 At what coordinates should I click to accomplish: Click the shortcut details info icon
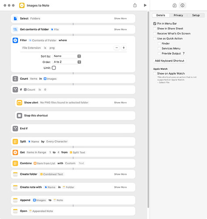tap(182, 5)
